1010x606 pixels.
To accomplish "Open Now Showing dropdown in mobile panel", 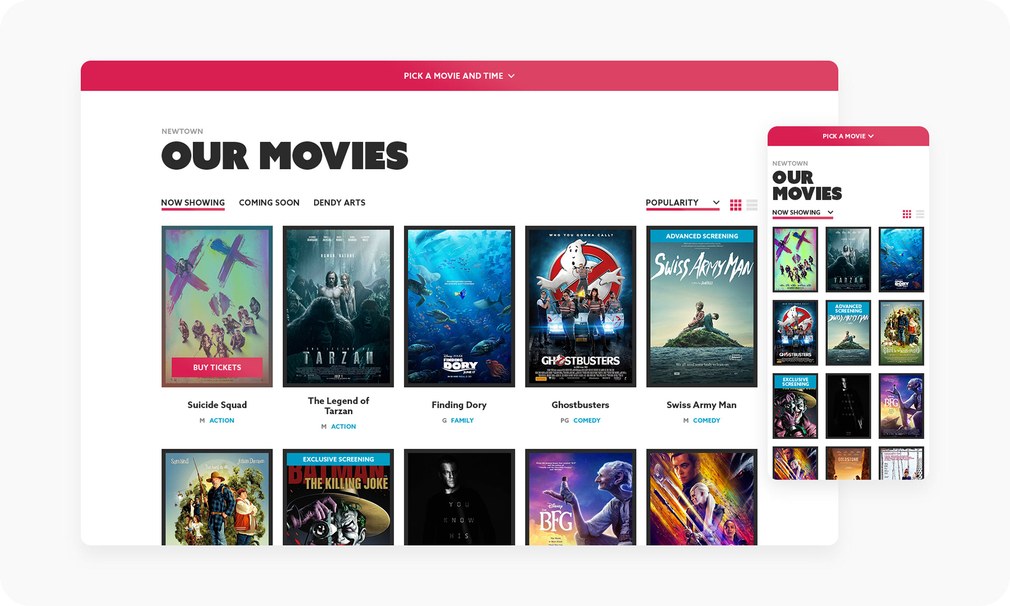I will [x=802, y=213].
